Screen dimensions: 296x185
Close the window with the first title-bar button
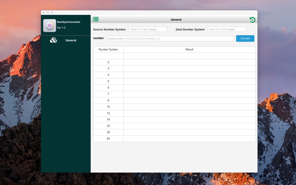click(x=44, y=13)
